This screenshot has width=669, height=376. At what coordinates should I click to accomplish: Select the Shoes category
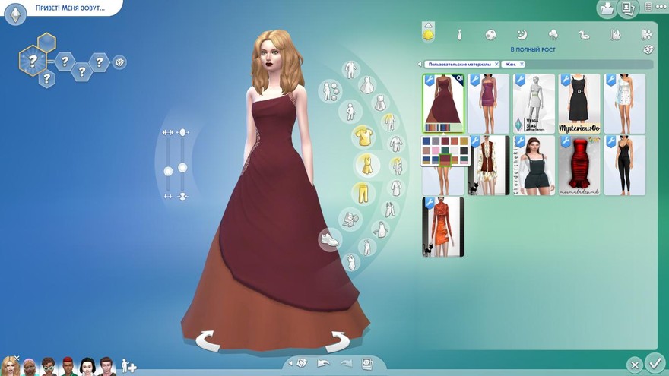tap(329, 239)
